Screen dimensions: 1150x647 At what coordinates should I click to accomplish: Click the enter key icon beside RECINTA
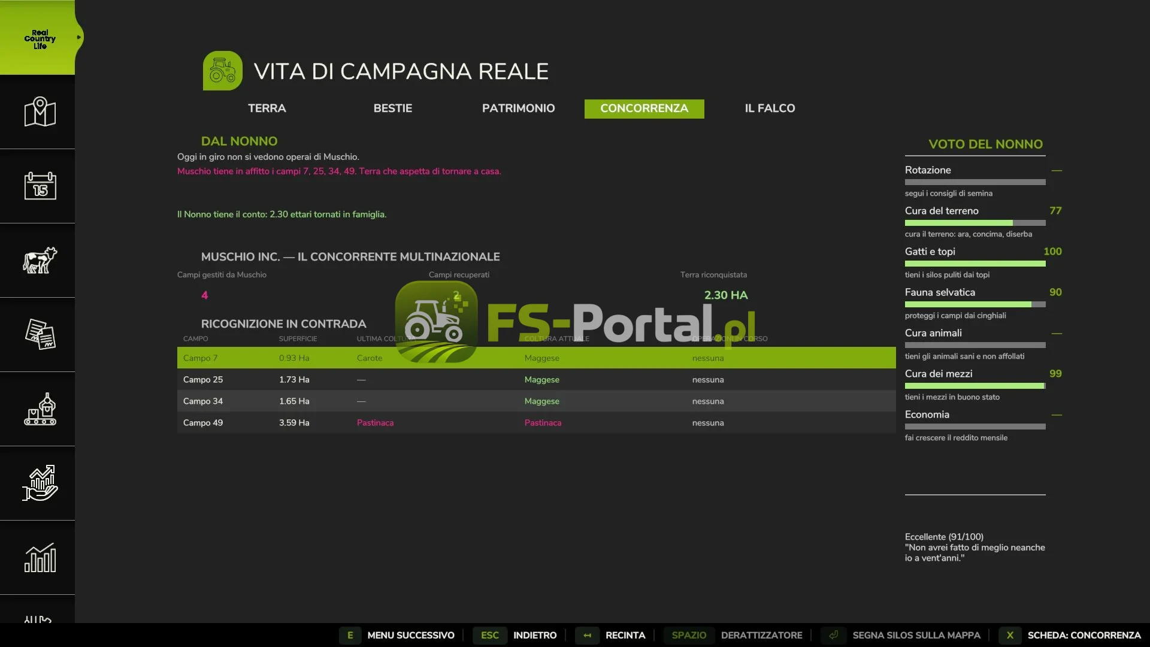point(587,635)
